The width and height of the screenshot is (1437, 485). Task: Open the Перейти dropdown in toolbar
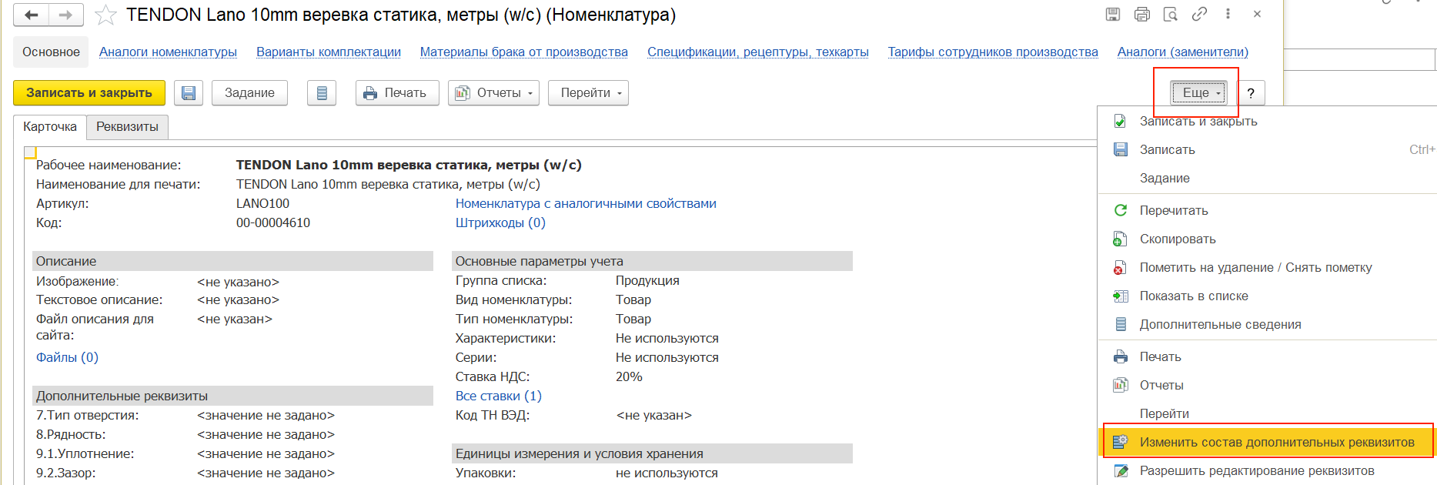pyautogui.click(x=588, y=93)
